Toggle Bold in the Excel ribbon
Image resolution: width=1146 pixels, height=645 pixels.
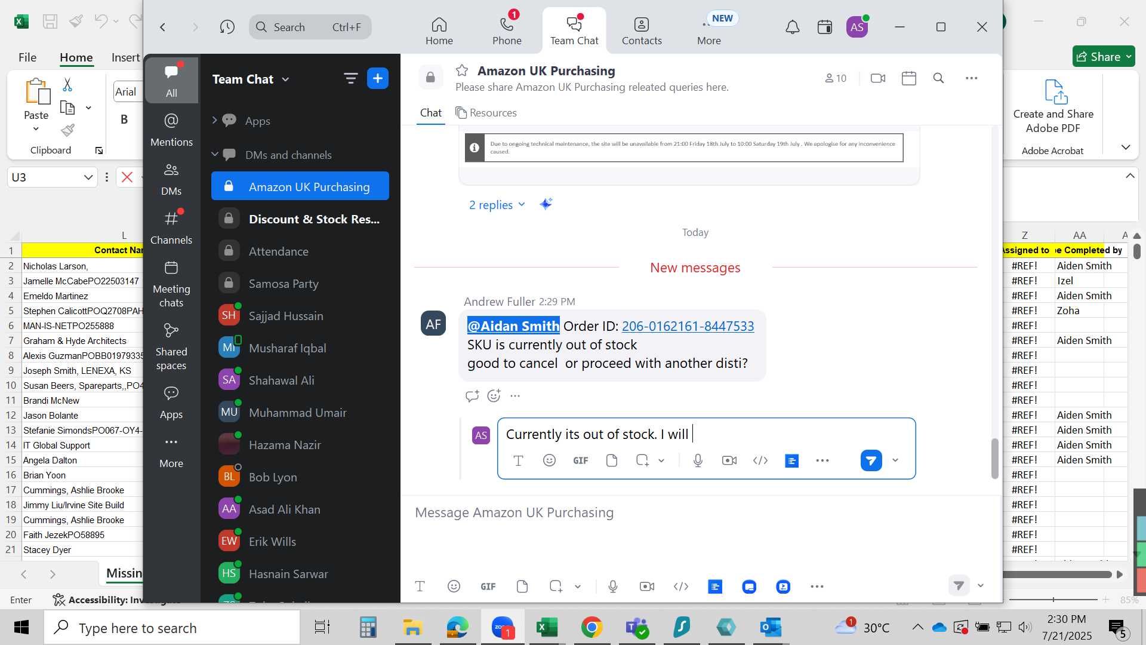click(x=124, y=119)
